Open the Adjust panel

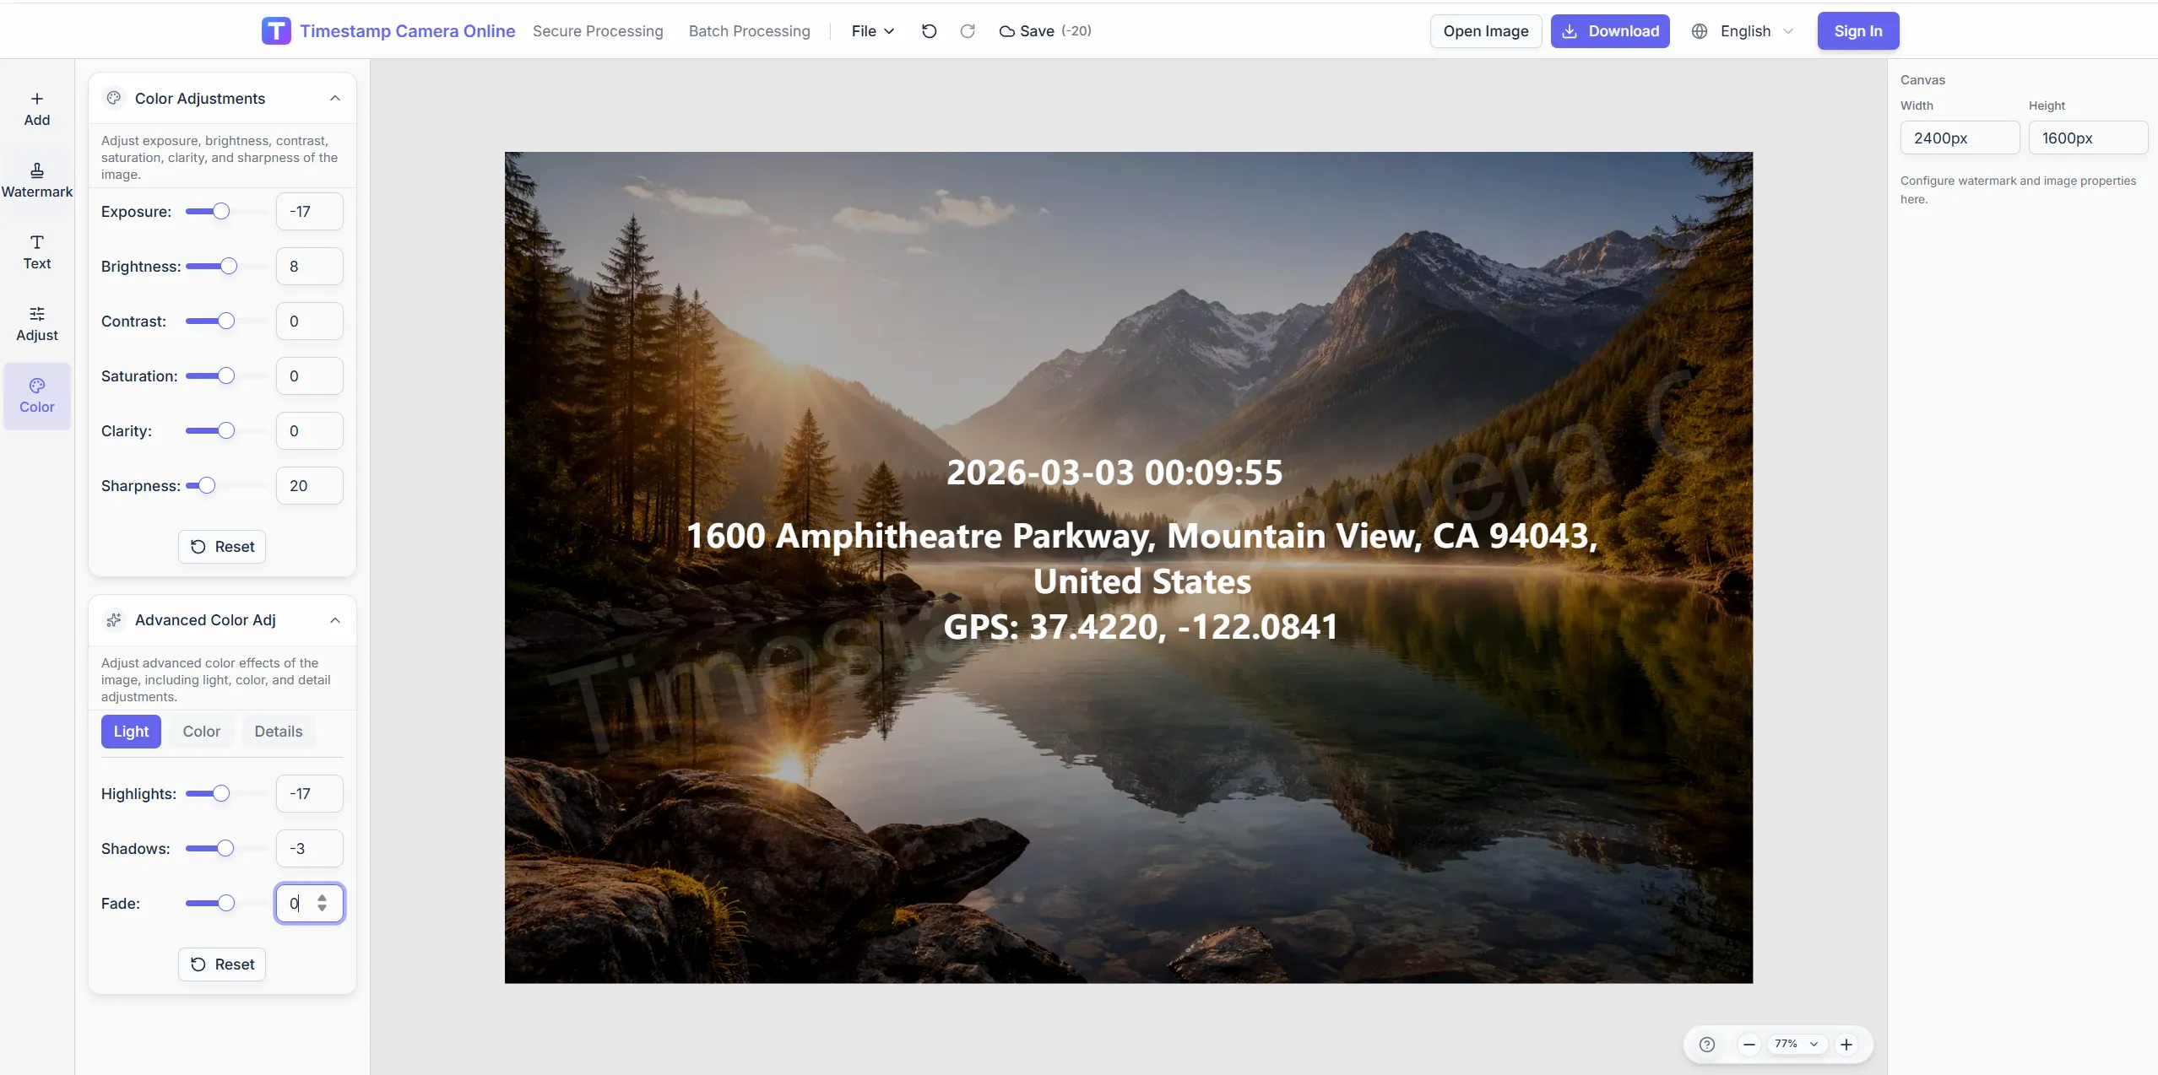point(36,324)
